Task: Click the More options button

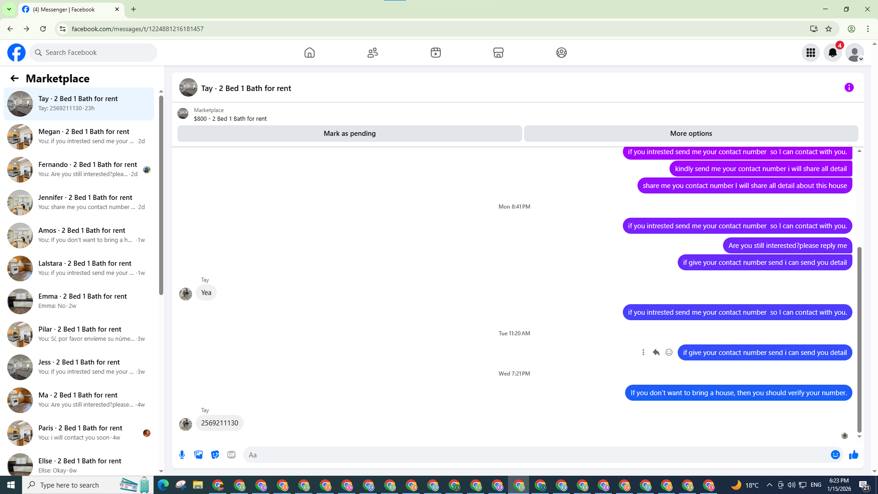Action: 691,134
